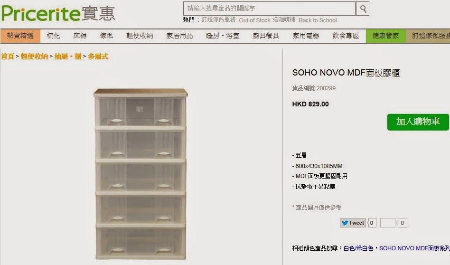
Task: Open the 輕便收納 menu item
Action: coord(140,36)
